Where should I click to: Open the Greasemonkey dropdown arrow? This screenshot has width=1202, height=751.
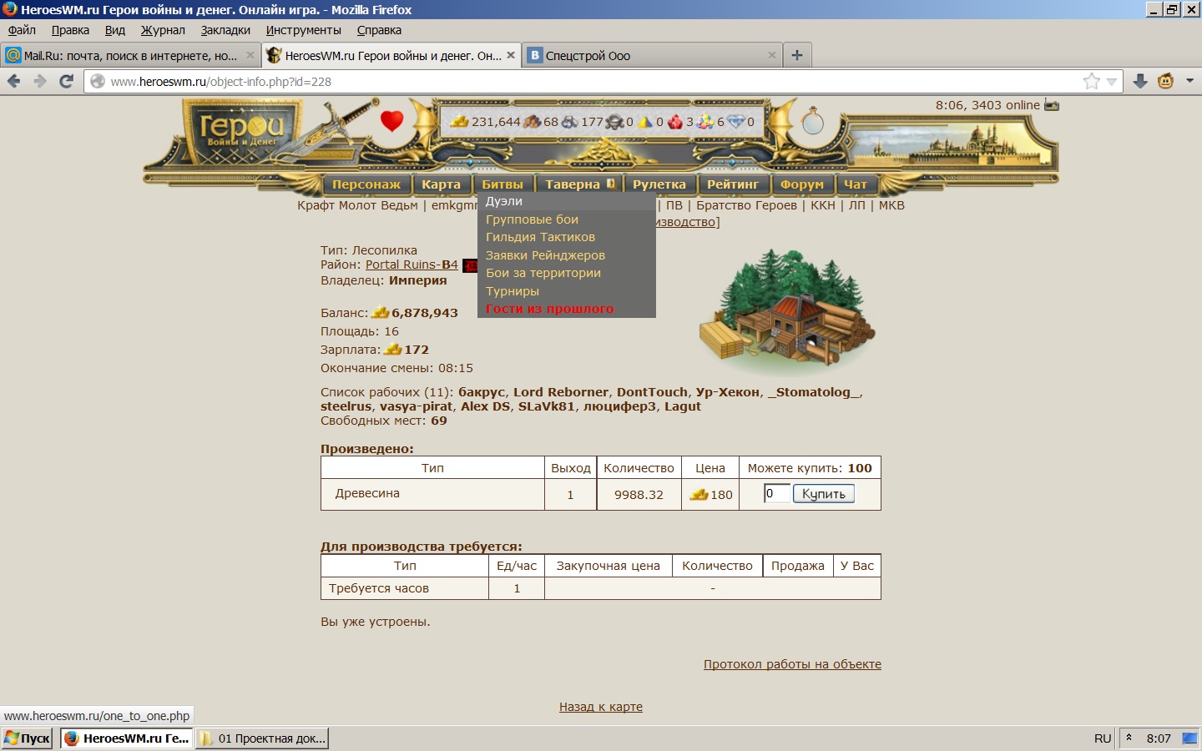point(1189,81)
